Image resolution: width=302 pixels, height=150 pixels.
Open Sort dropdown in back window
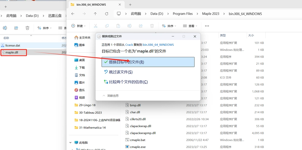click(44, 28)
